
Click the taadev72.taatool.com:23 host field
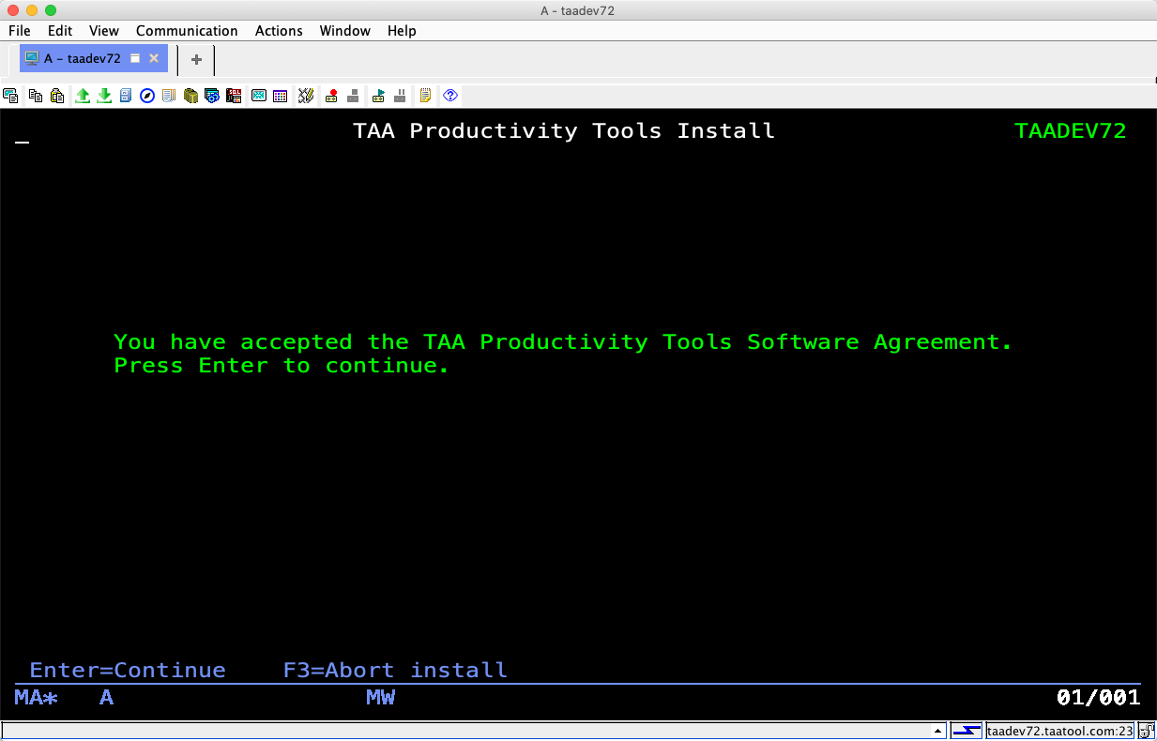[1060, 731]
